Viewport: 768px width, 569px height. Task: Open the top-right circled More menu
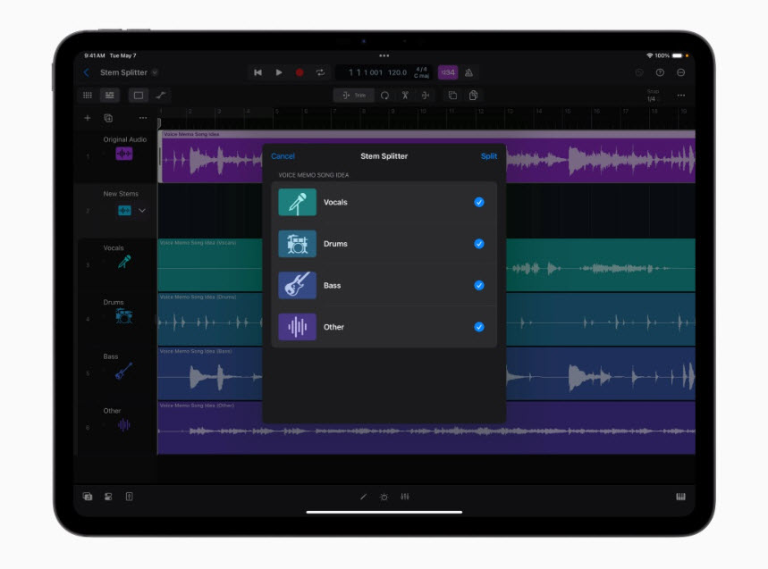pyautogui.click(x=680, y=72)
